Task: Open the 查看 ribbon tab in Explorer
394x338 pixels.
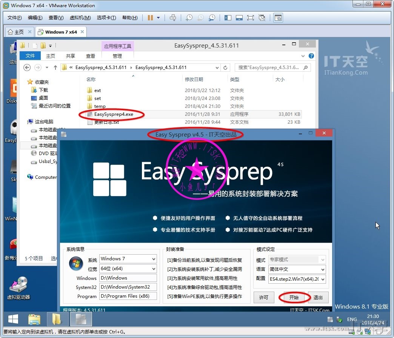Action: [91, 56]
